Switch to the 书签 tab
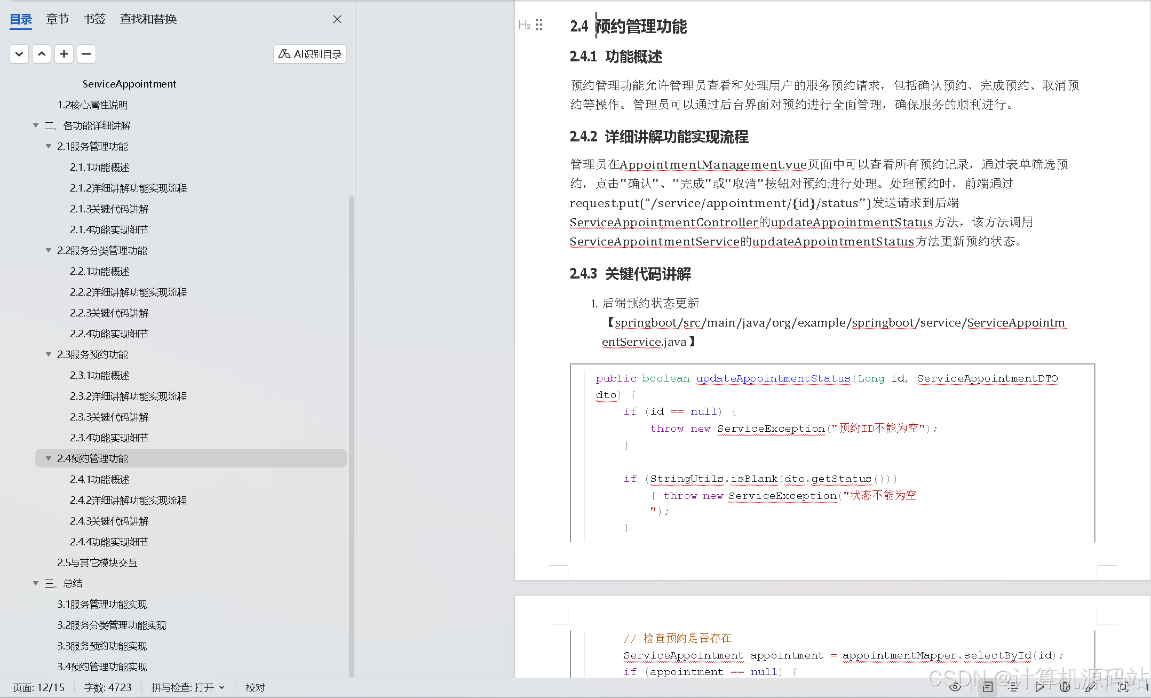1151x698 pixels. pyautogui.click(x=94, y=19)
